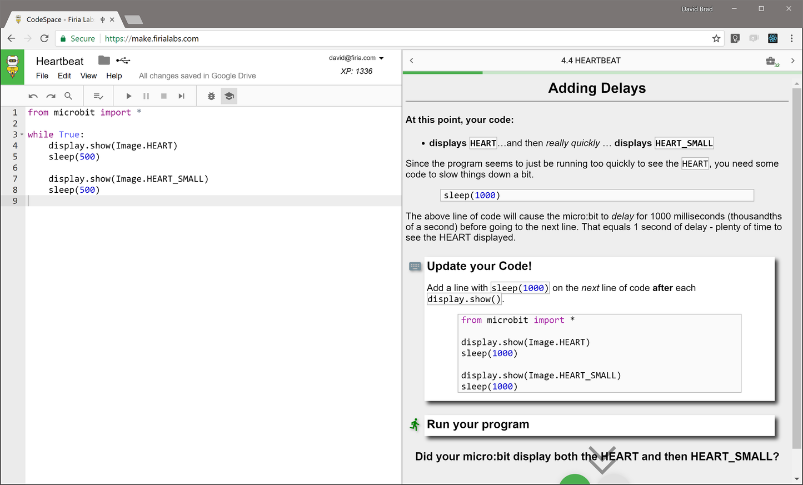The width and height of the screenshot is (803, 485).
Task: Run the program with the Play icon
Action: coord(128,96)
